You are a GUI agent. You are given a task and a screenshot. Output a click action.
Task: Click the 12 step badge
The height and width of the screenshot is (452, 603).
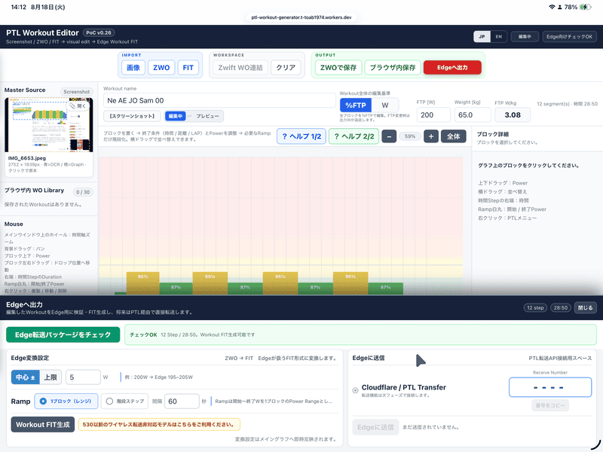(535, 308)
